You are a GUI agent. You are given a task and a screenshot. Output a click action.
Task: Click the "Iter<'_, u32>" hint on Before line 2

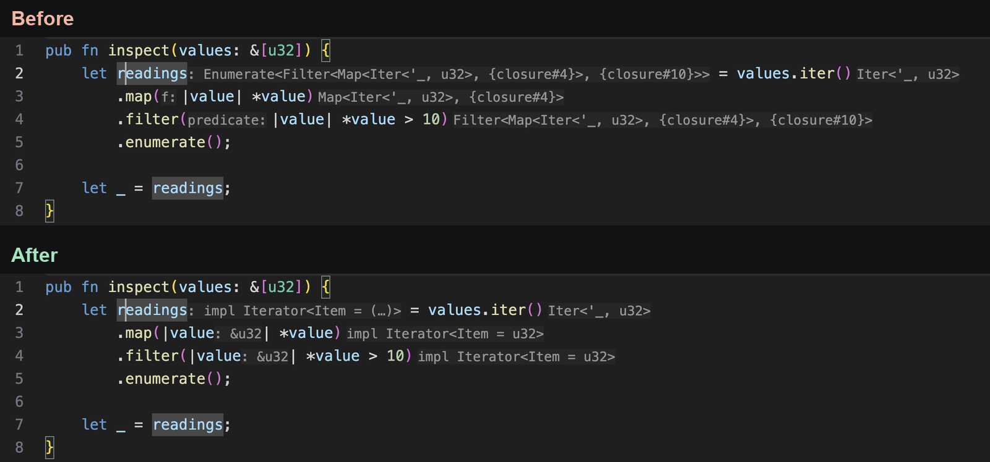908,74
